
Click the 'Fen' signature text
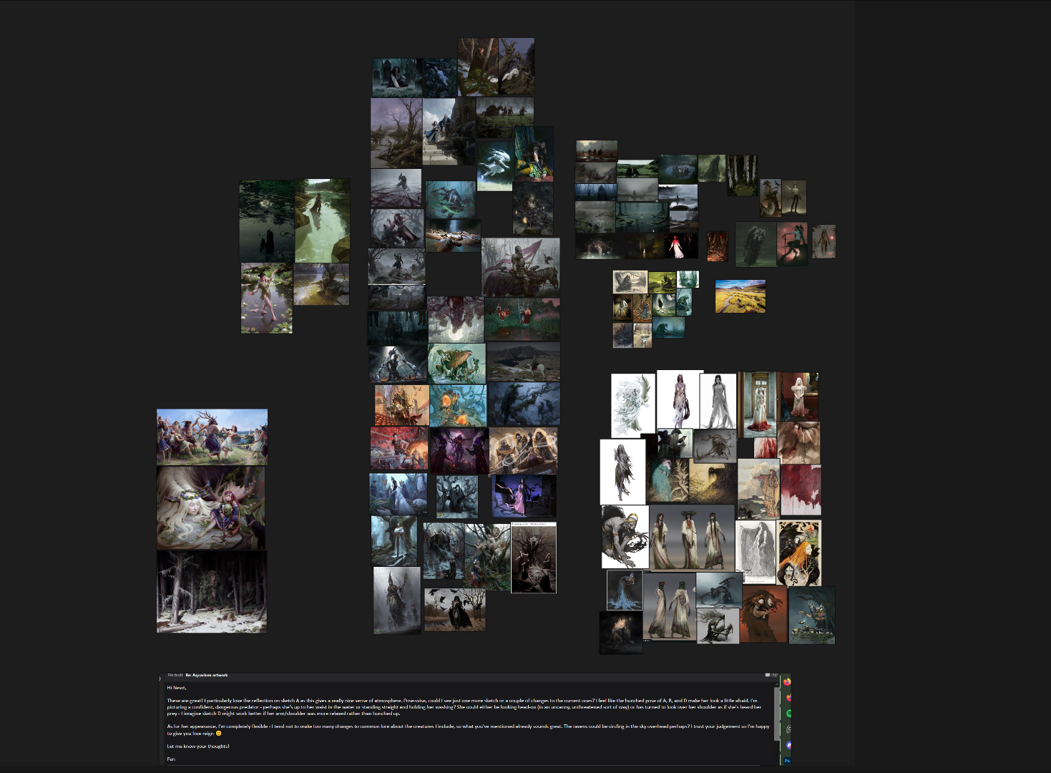(x=171, y=759)
